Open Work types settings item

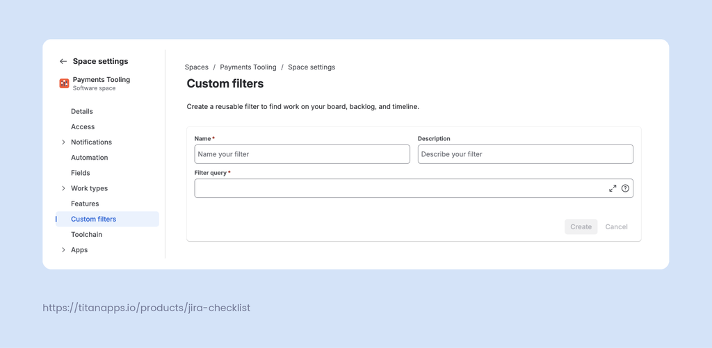coord(90,188)
